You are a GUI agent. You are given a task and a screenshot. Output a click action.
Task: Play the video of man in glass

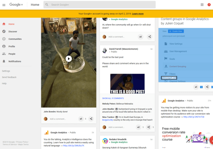point(69,59)
